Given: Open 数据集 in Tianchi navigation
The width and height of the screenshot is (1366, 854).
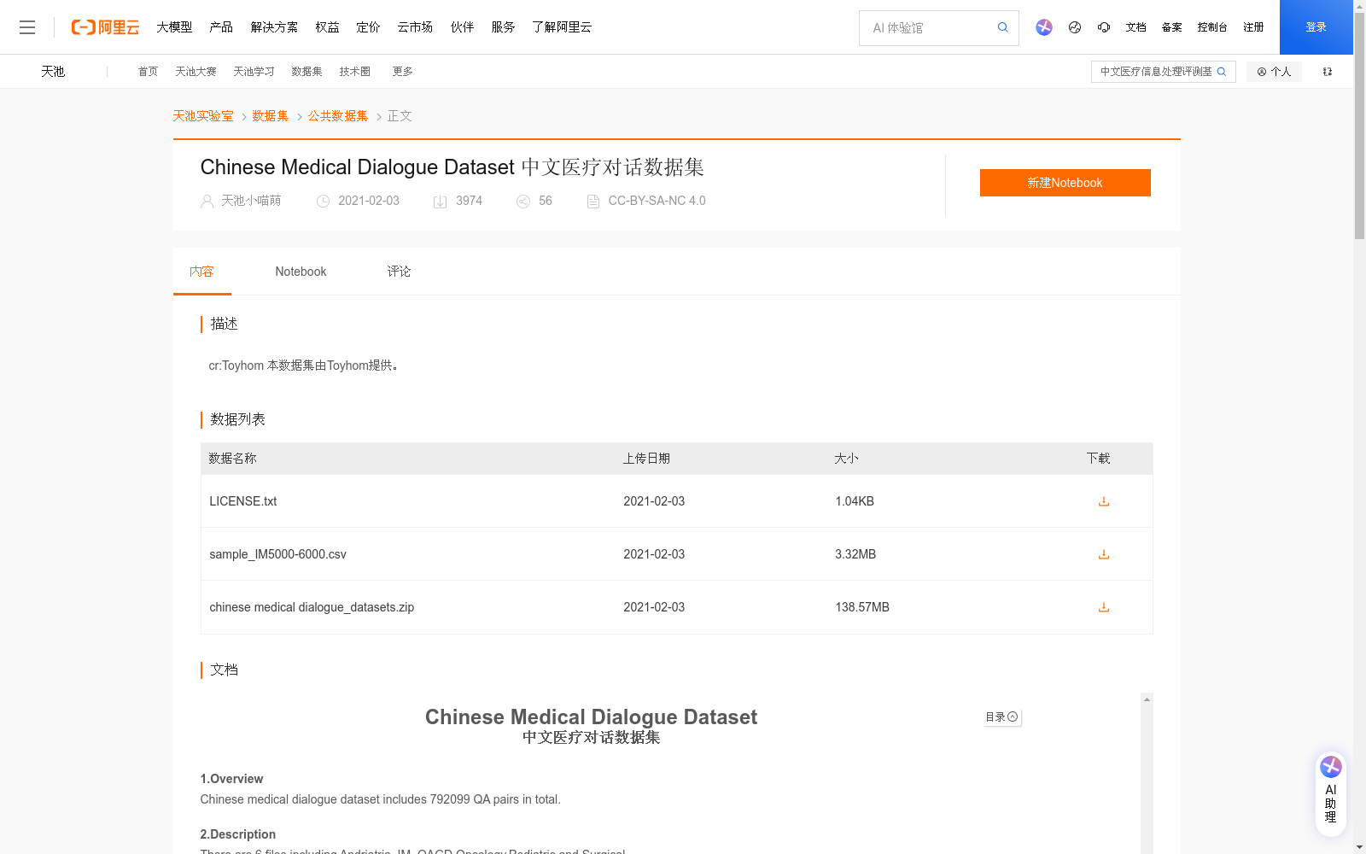Looking at the screenshot, I should (x=307, y=72).
